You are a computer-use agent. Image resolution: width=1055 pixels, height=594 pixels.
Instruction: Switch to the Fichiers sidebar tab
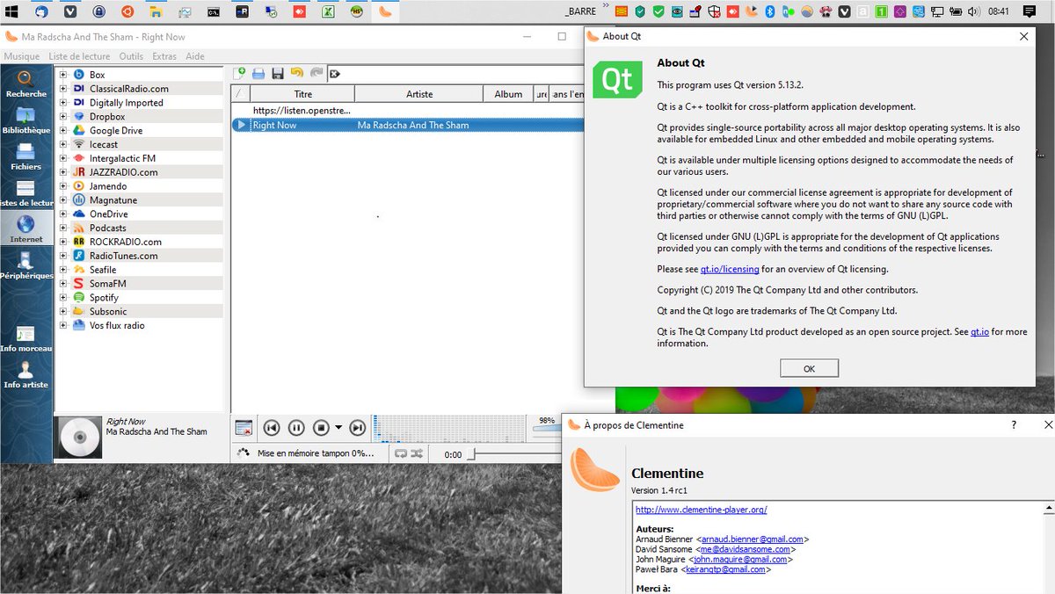[x=26, y=156]
